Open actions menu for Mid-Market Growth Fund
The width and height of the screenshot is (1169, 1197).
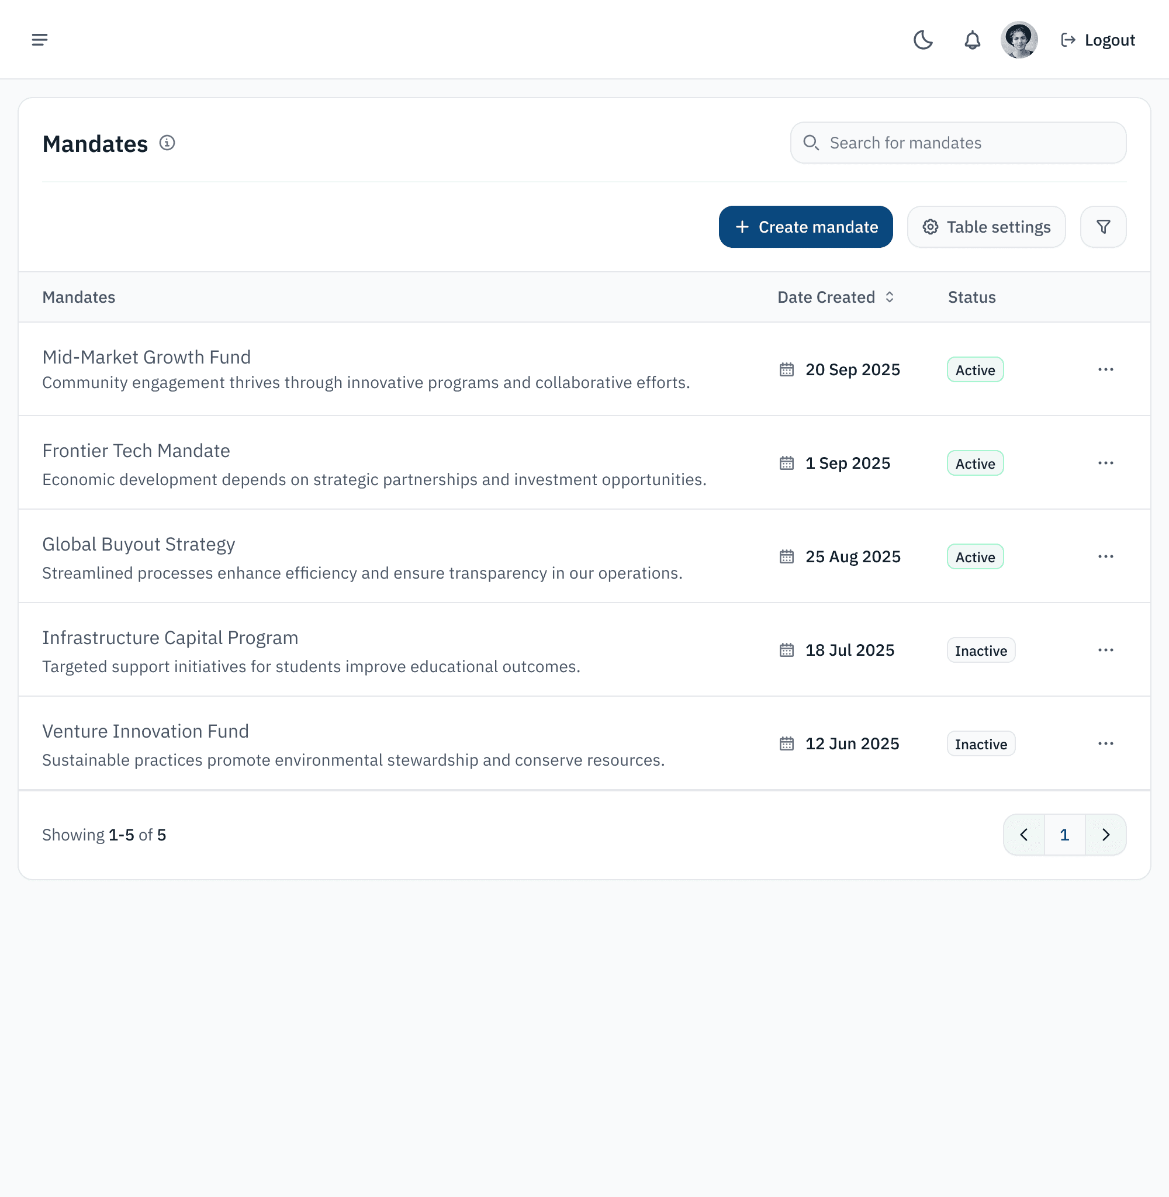coord(1105,369)
